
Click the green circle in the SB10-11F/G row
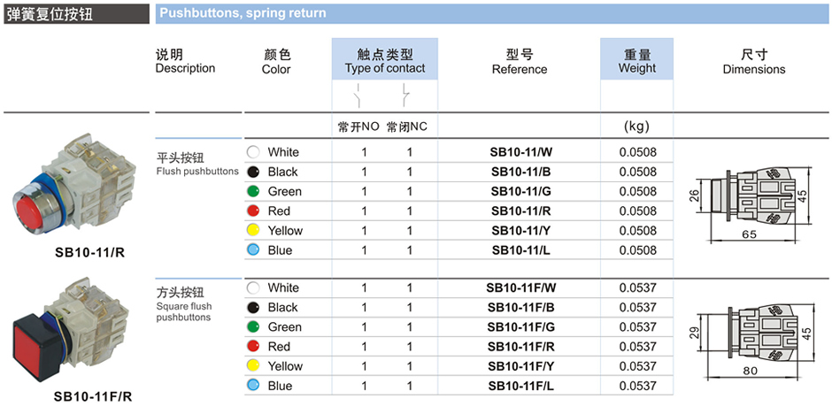pyautogui.click(x=254, y=327)
